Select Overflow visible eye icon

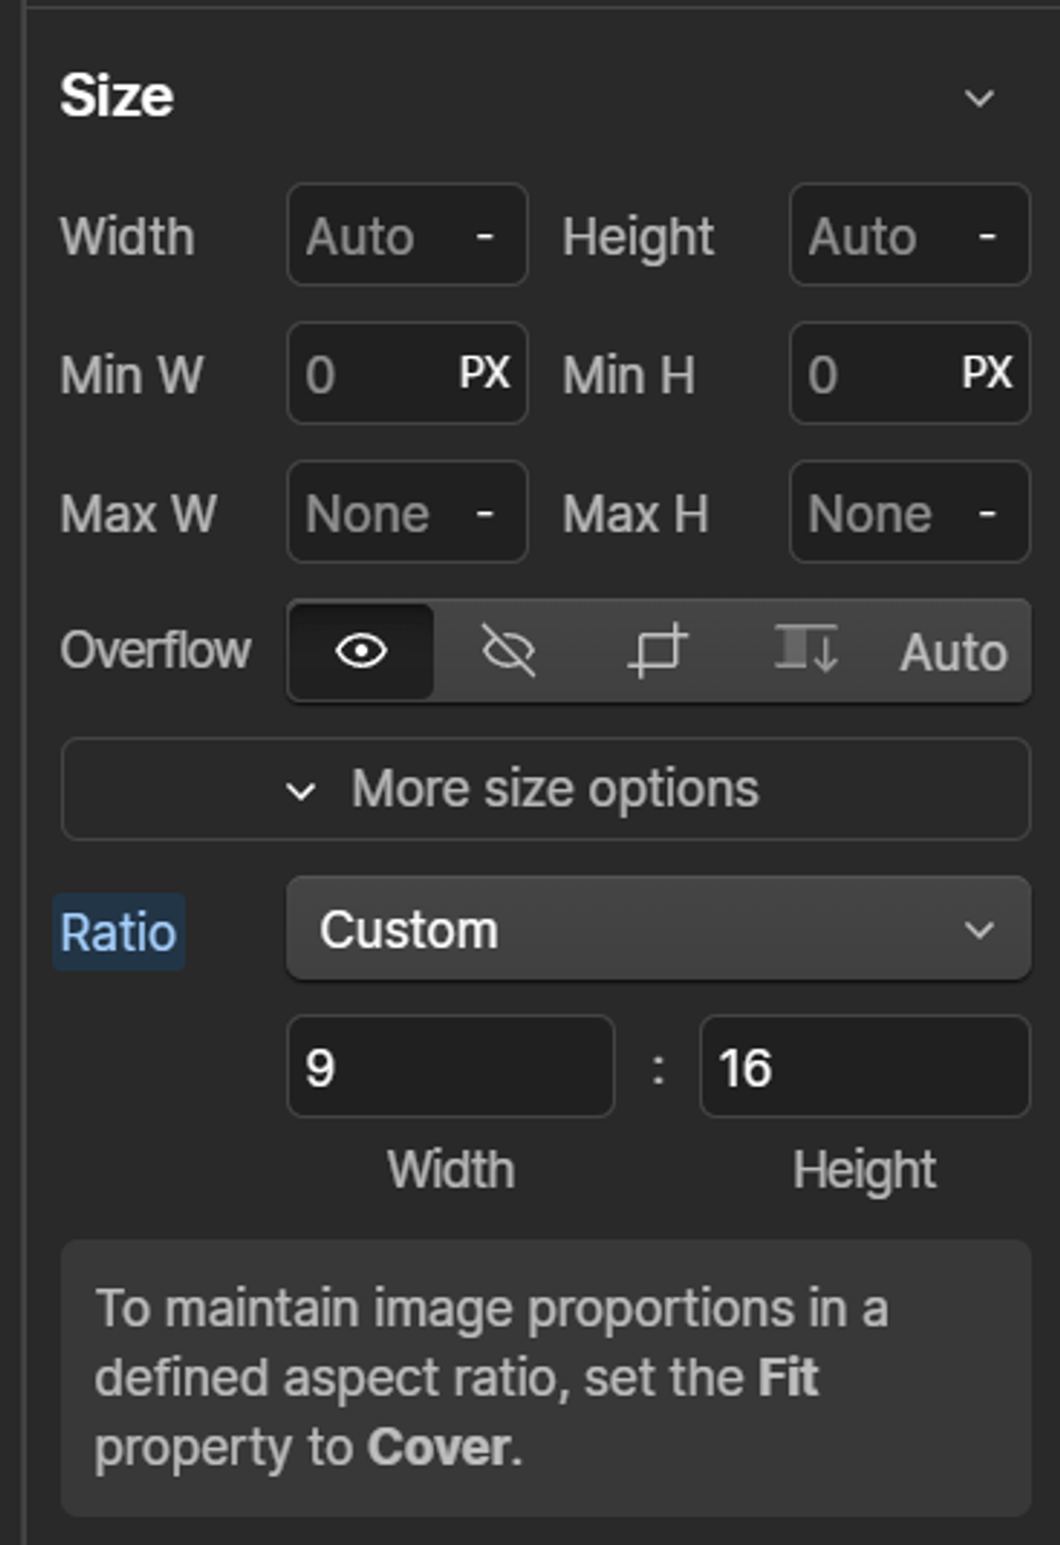[x=361, y=652]
